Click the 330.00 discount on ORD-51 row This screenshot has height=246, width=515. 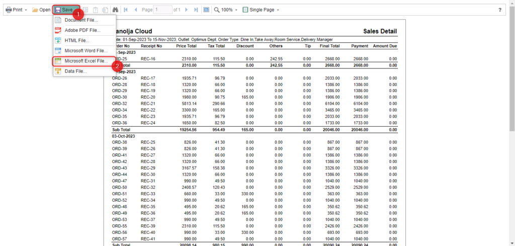tap(247, 194)
